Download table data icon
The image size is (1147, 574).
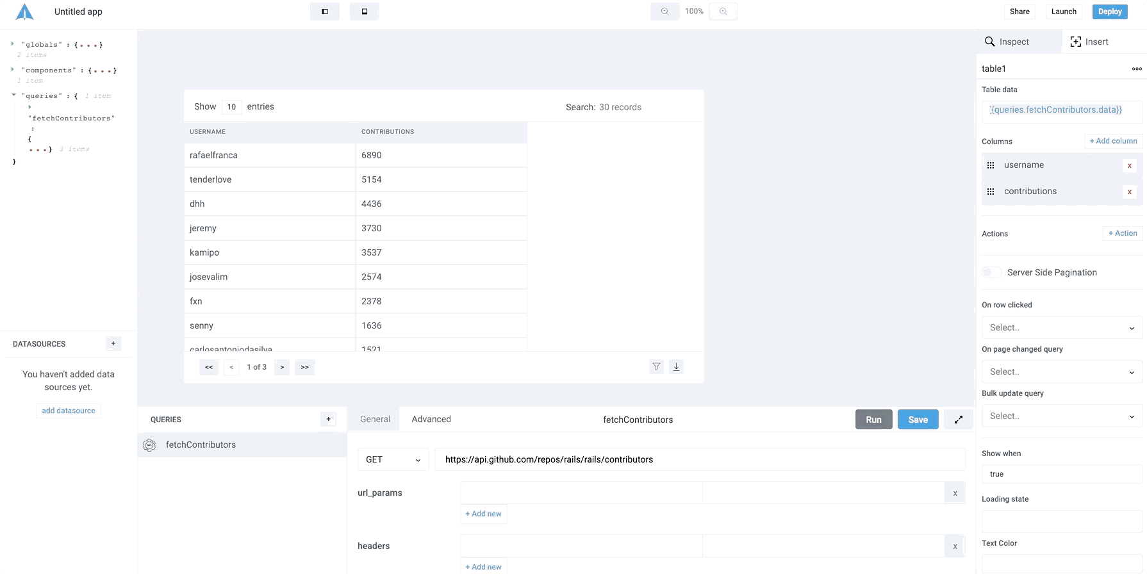[x=676, y=366]
